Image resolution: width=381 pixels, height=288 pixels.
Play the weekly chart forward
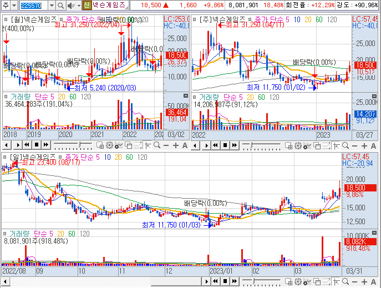pyautogui.click(x=206, y=145)
